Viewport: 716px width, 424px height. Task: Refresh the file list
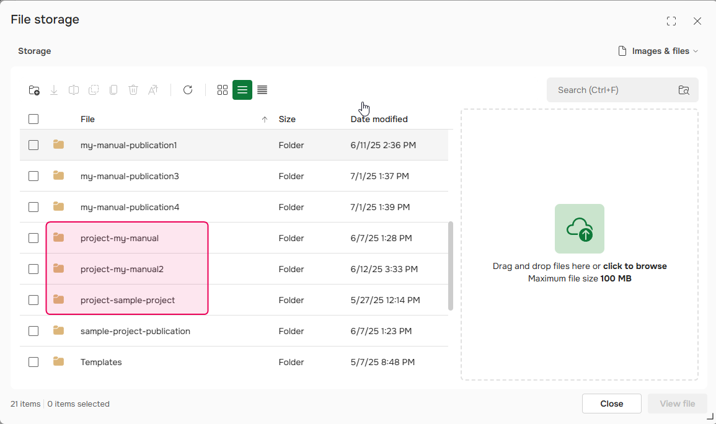click(x=188, y=90)
